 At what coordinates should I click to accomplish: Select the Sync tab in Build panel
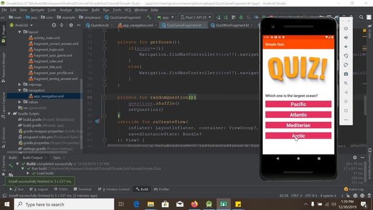[x=57, y=157]
